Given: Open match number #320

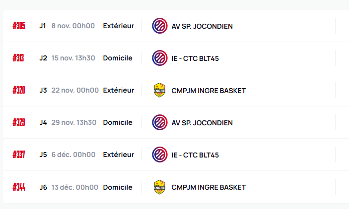Looking at the screenshot, I should (19, 90).
